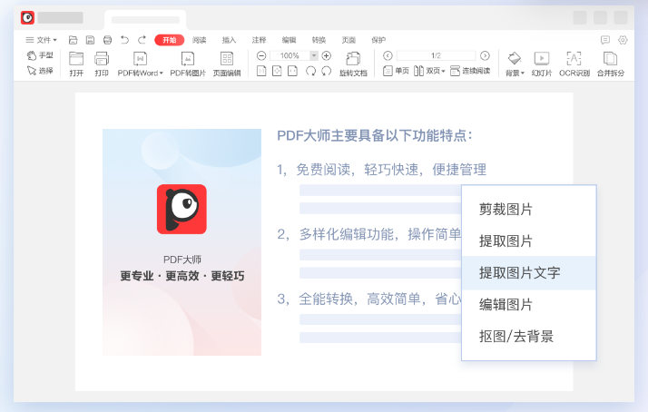Image resolution: width=648 pixels, height=412 pixels.
Task: Click the fit page icon
Action: point(277,71)
